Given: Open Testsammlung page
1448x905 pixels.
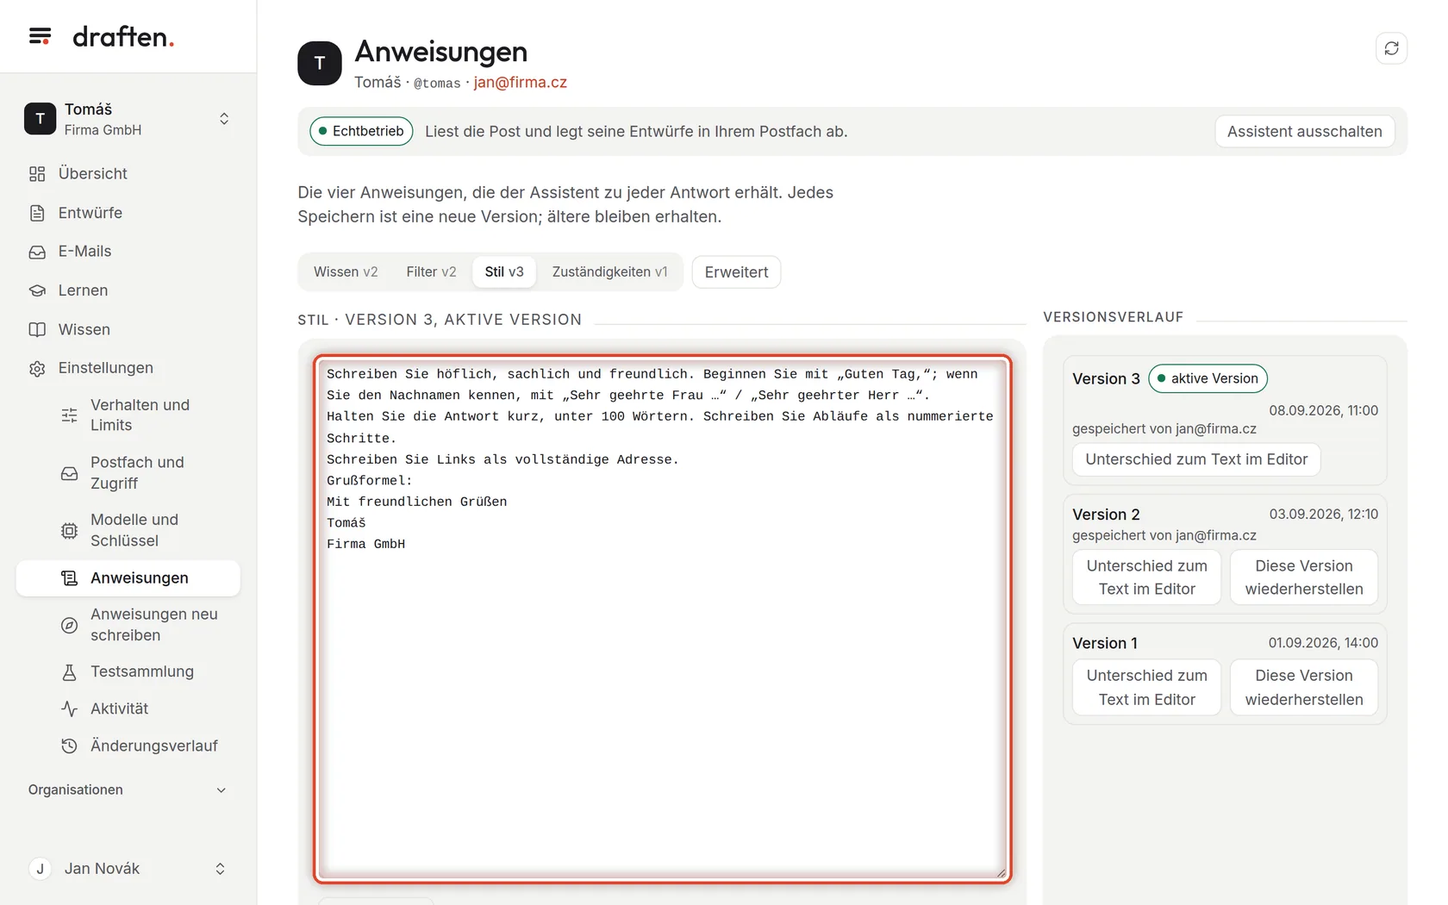Looking at the screenshot, I should 128,671.
